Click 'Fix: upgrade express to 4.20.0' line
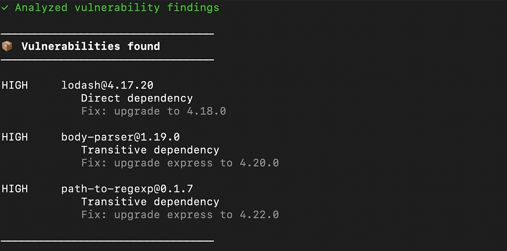 coord(180,163)
